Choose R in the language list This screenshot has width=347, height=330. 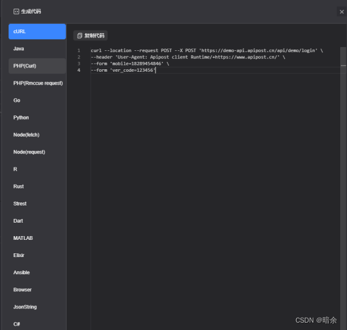[x=37, y=169]
